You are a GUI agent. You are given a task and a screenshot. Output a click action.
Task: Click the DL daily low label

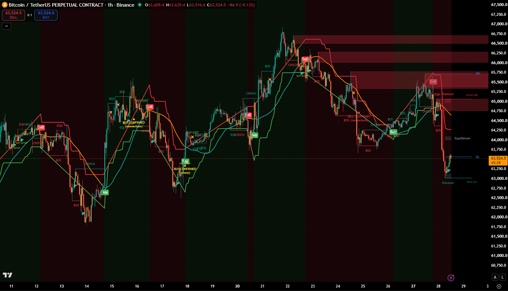(x=478, y=157)
